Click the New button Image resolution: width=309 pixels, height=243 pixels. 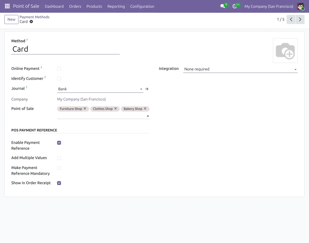(11, 19)
